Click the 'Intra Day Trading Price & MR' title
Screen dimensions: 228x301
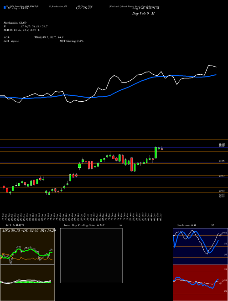click(84, 225)
